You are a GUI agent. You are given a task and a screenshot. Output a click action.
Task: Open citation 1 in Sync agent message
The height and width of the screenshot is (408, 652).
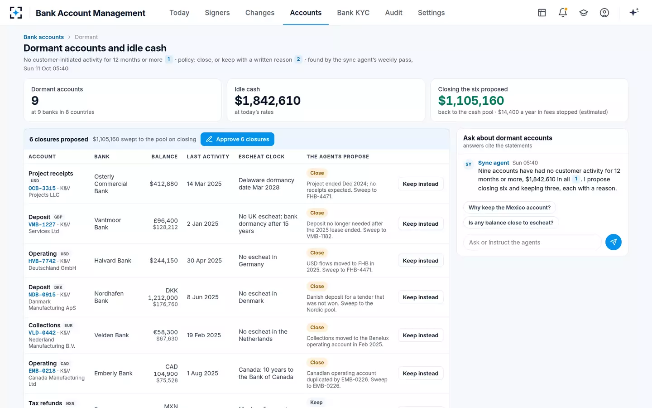(x=576, y=179)
